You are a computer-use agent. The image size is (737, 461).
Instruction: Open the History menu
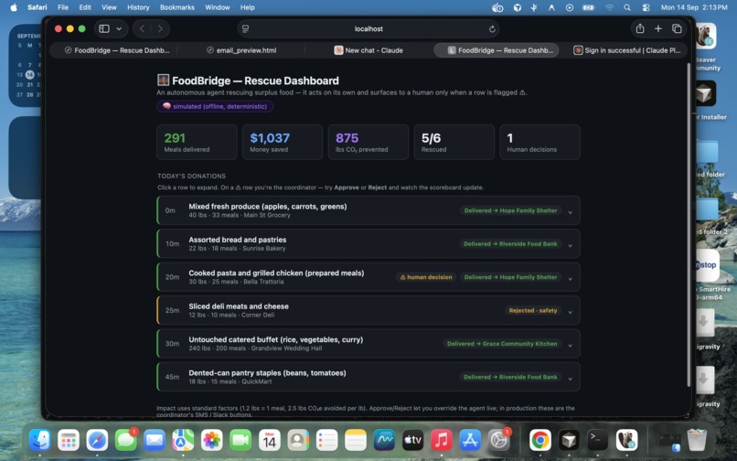(138, 7)
